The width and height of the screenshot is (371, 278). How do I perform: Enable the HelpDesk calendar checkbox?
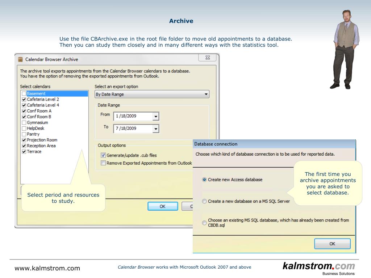pyautogui.click(x=24, y=129)
